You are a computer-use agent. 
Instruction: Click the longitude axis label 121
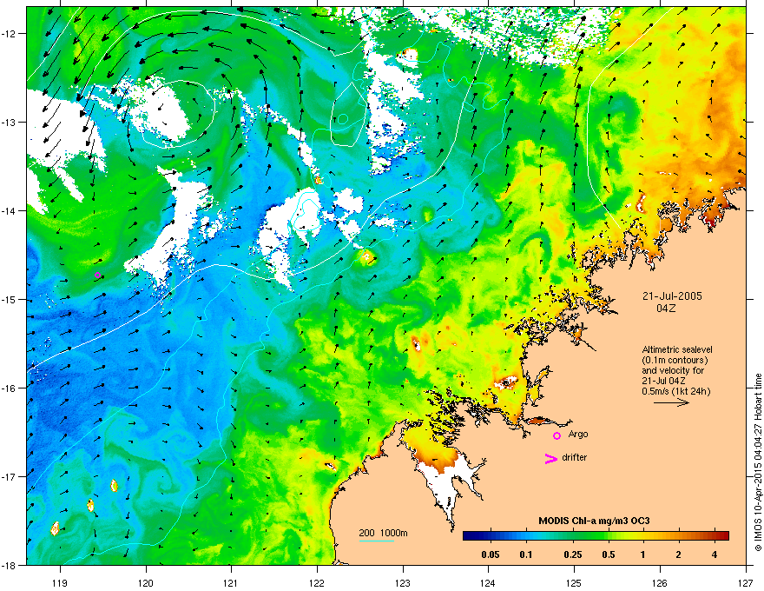coord(231,582)
